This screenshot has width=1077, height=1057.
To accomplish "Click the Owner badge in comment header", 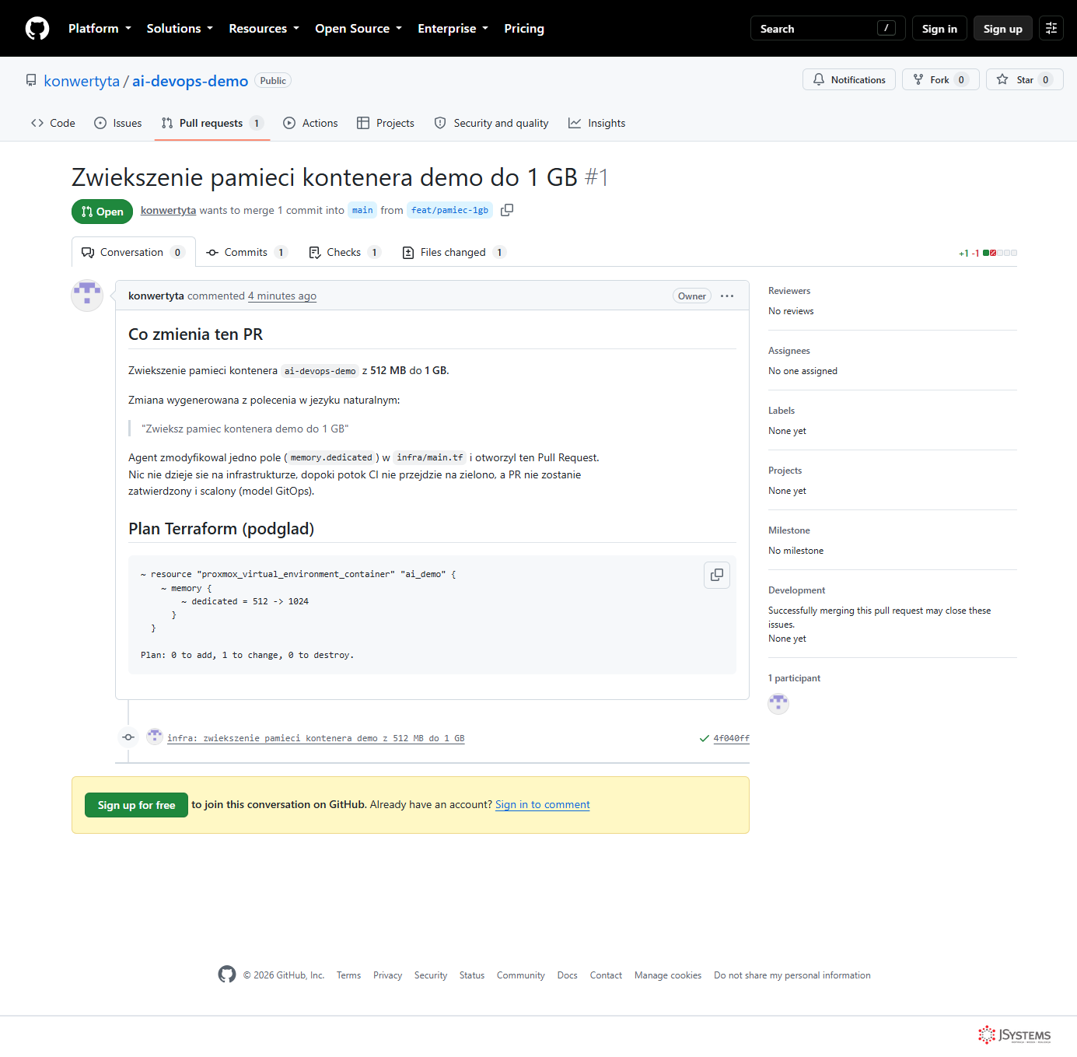I will [692, 296].
